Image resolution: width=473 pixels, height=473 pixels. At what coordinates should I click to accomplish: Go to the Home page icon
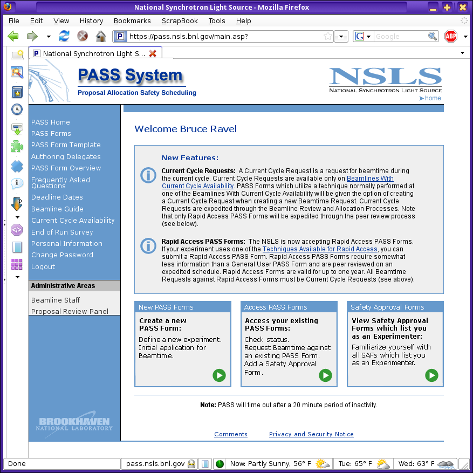click(x=101, y=36)
